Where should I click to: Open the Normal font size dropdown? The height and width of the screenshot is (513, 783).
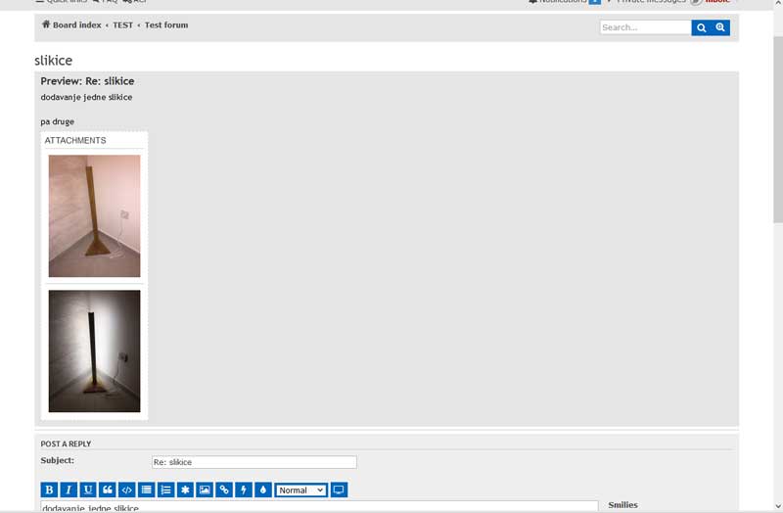[301, 490]
